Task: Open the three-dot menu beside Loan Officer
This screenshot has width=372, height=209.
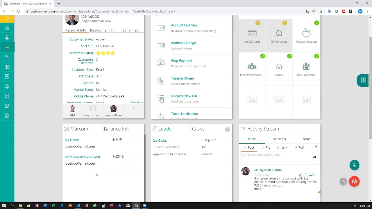Action: tap(134, 109)
